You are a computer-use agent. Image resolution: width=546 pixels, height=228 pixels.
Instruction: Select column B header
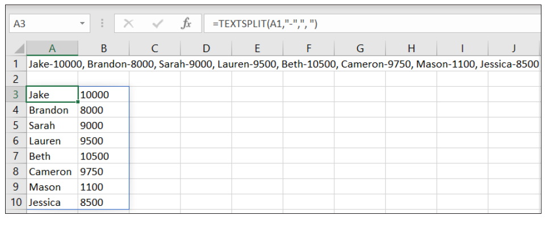[x=103, y=49]
